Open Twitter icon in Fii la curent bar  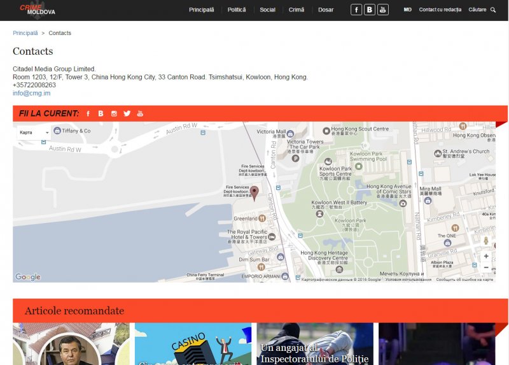coord(127,113)
